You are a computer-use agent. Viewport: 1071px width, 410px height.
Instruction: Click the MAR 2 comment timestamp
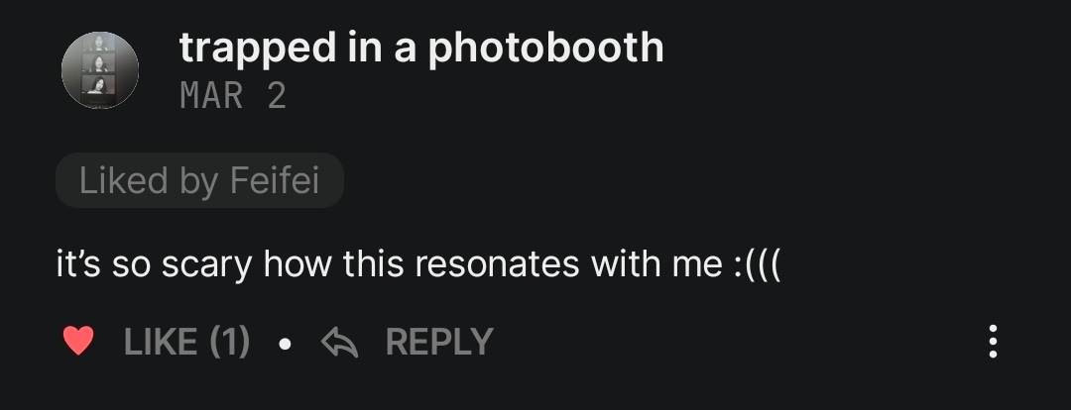pyautogui.click(x=233, y=95)
